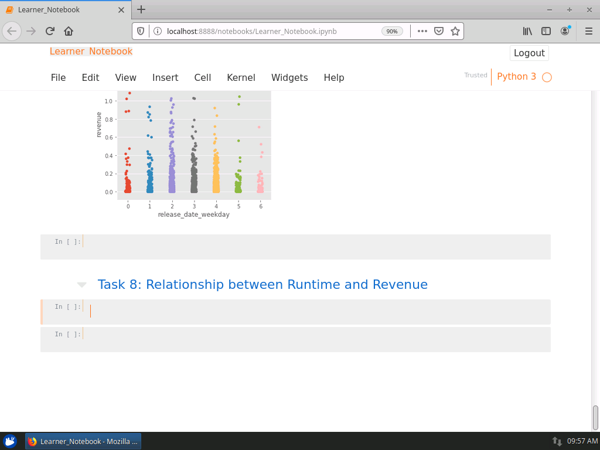Image resolution: width=600 pixels, height=450 pixels.
Task: Select the Learner_Notebook browser tab
Action: 65,9
